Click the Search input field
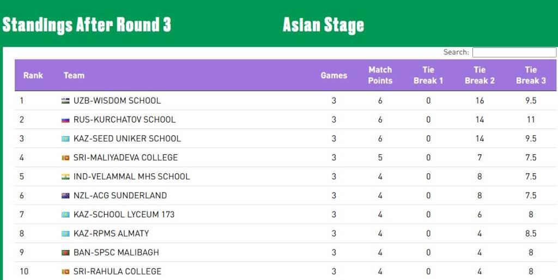This screenshot has width=558, height=280. pyautogui.click(x=514, y=52)
